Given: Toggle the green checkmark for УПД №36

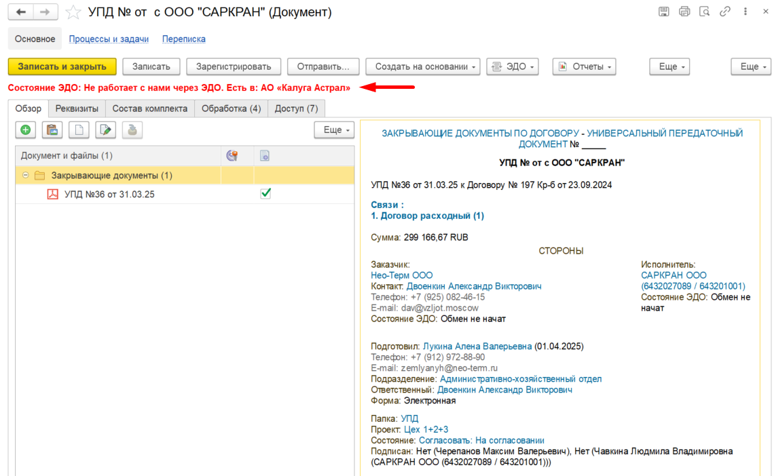Looking at the screenshot, I should coord(265,194).
